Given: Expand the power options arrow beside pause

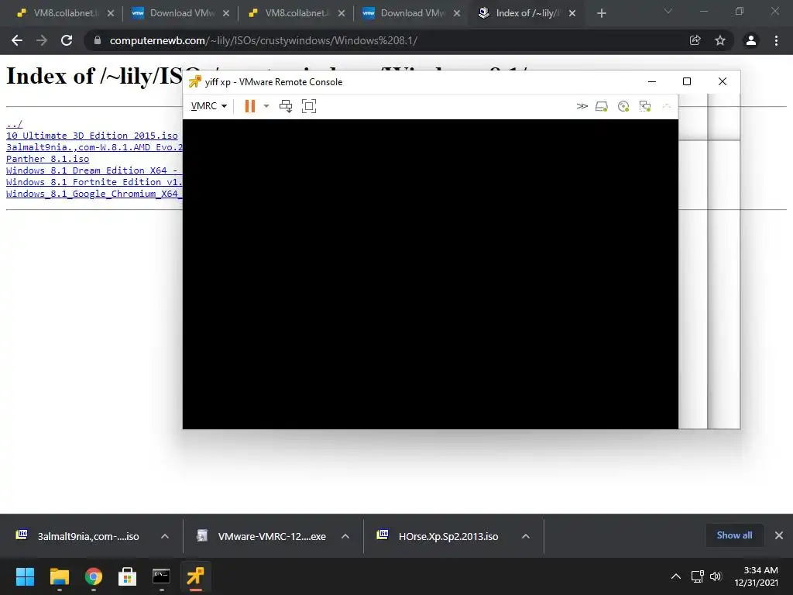Looking at the screenshot, I should click(266, 105).
